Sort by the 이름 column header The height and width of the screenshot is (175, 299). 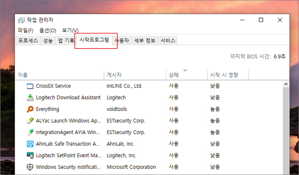coord(60,74)
